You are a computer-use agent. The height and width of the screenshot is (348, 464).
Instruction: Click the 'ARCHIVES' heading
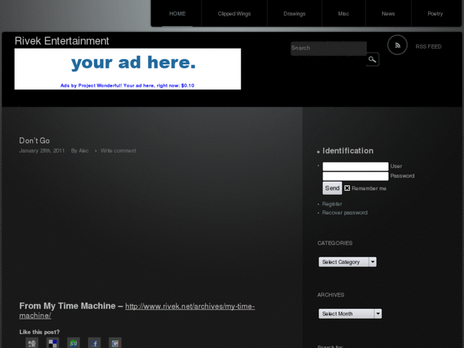[x=331, y=295]
